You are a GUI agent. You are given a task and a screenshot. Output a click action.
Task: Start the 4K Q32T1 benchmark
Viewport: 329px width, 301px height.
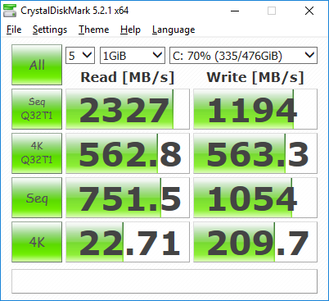pos(37,153)
